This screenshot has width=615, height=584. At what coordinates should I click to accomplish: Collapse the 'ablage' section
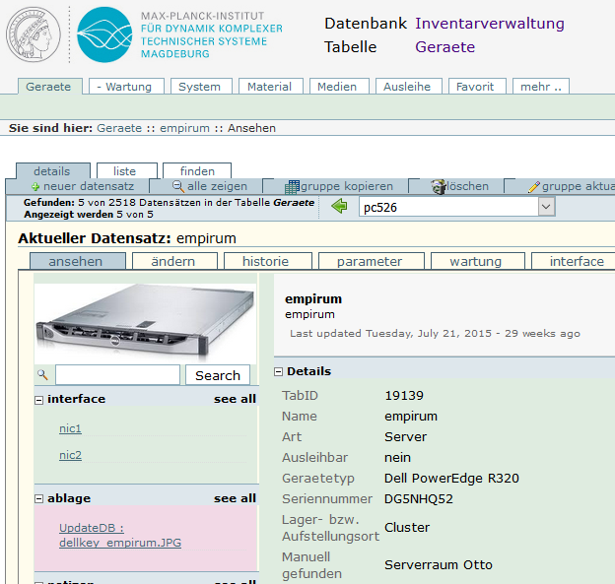click(39, 498)
